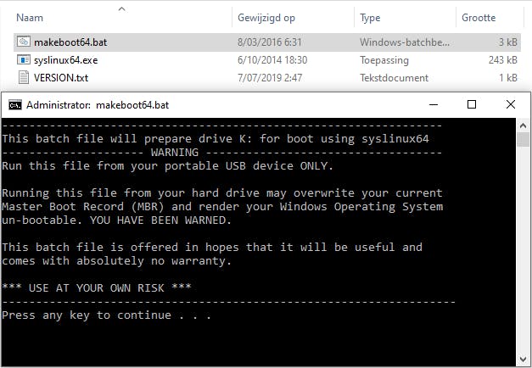The image size is (532, 368).
Task: Click the 'Press any key to continue' console line
Action: (x=106, y=315)
